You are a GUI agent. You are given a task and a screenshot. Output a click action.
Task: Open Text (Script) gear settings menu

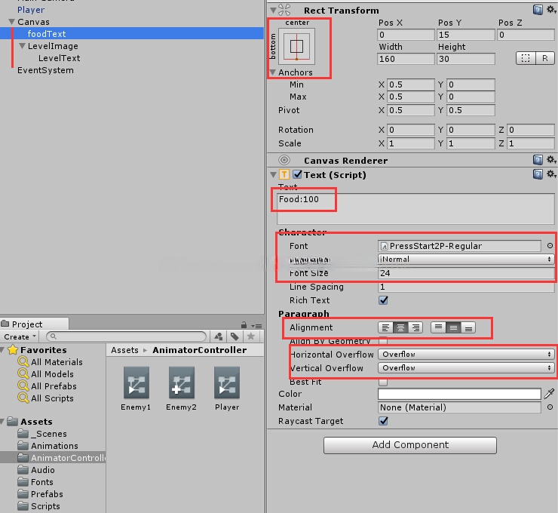click(551, 174)
